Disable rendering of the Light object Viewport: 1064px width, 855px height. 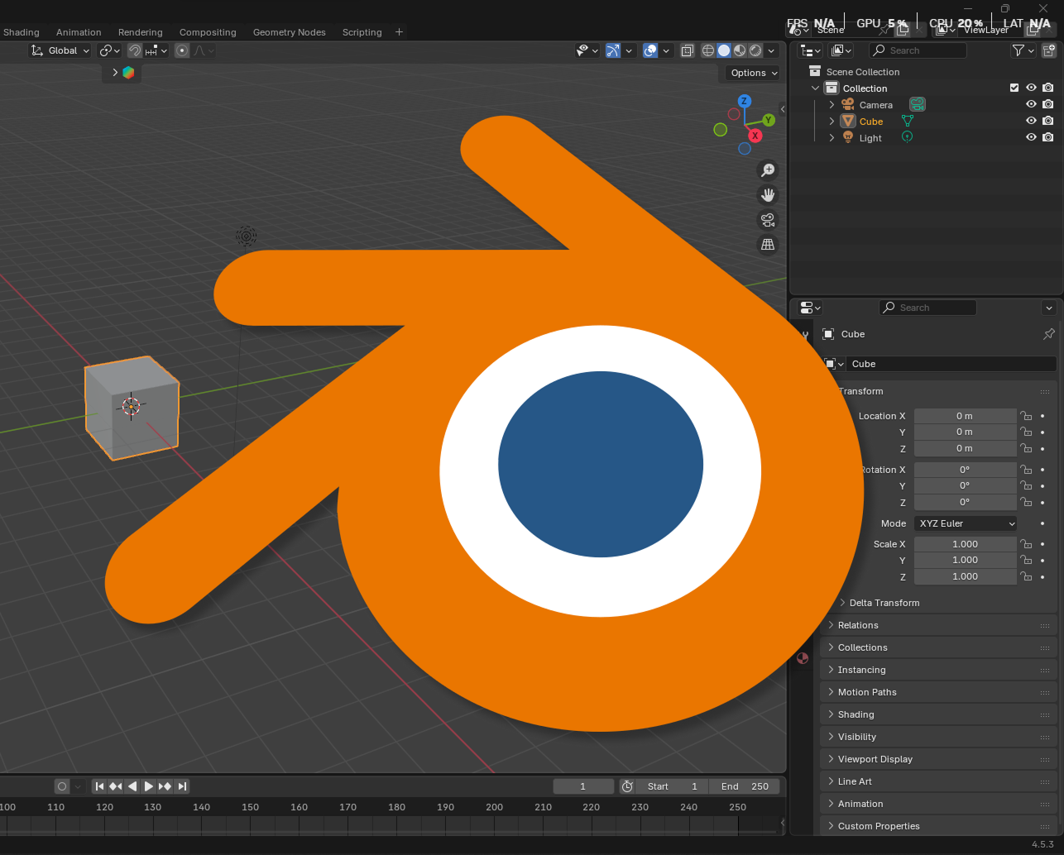coord(1047,137)
